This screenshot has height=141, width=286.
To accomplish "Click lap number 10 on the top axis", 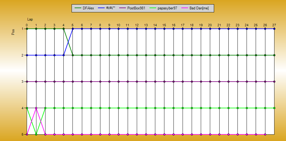I will tap(118, 25).
